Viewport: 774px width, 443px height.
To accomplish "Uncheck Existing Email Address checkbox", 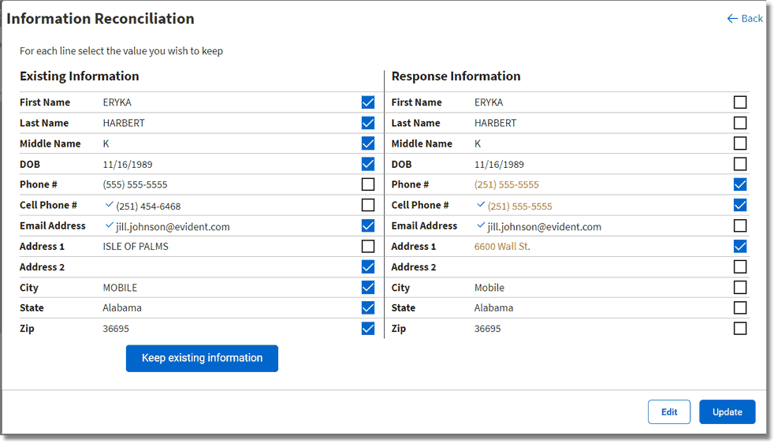I will [x=368, y=225].
